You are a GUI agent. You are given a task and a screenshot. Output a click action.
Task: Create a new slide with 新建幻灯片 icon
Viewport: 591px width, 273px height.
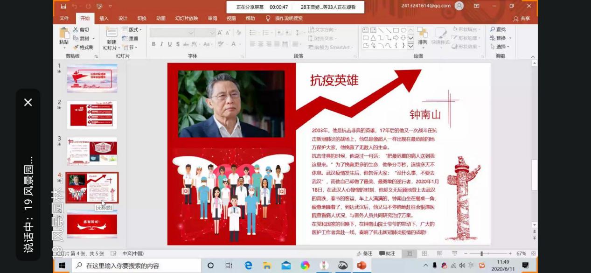[111, 33]
